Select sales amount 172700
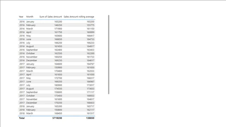 [58, 78]
